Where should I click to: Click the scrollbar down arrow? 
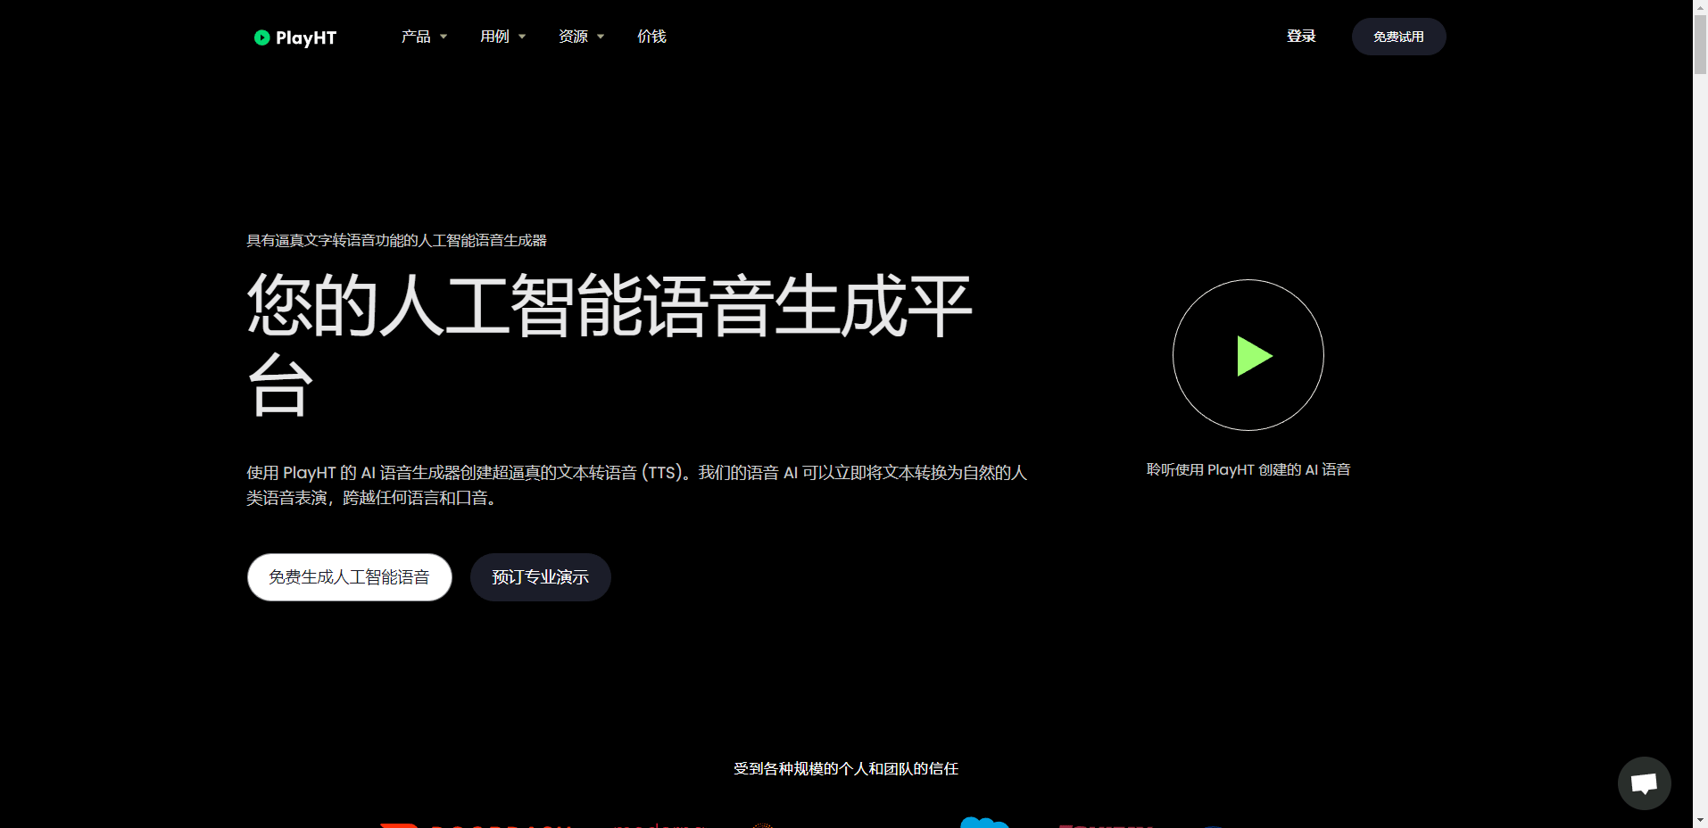(1700, 820)
